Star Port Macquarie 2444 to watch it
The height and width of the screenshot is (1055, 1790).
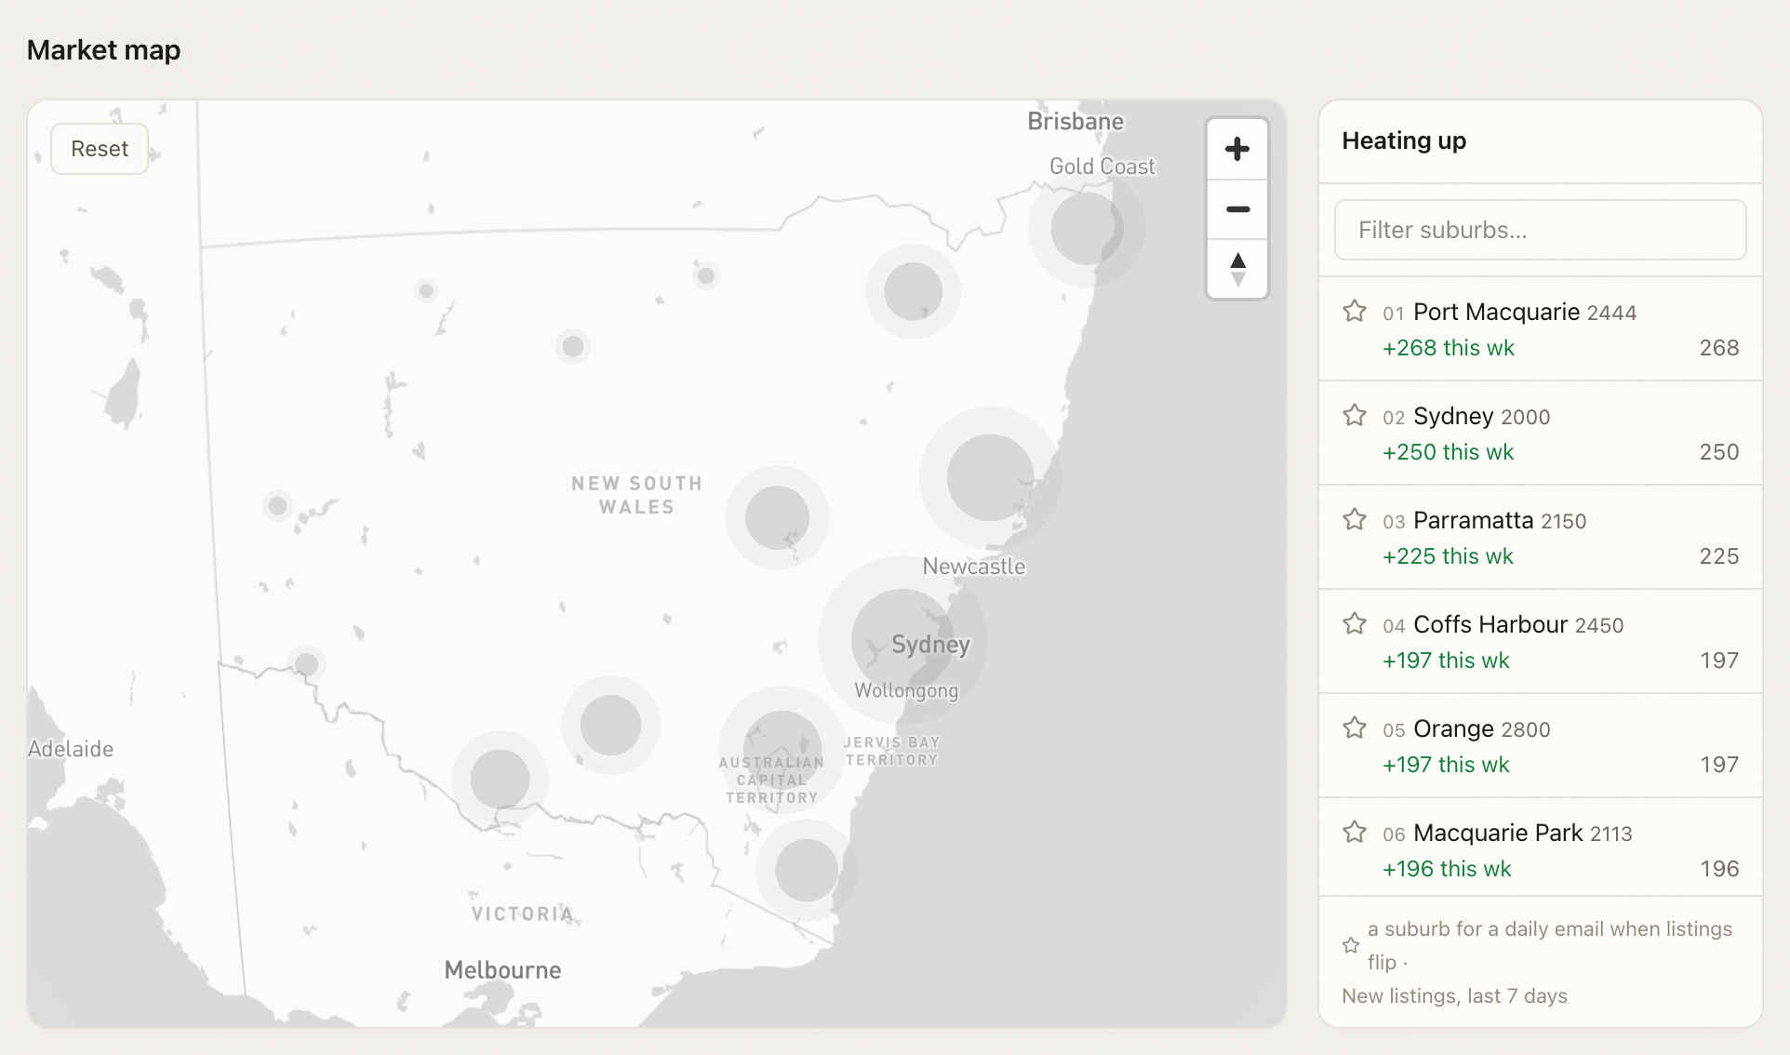click(1355, 311)
